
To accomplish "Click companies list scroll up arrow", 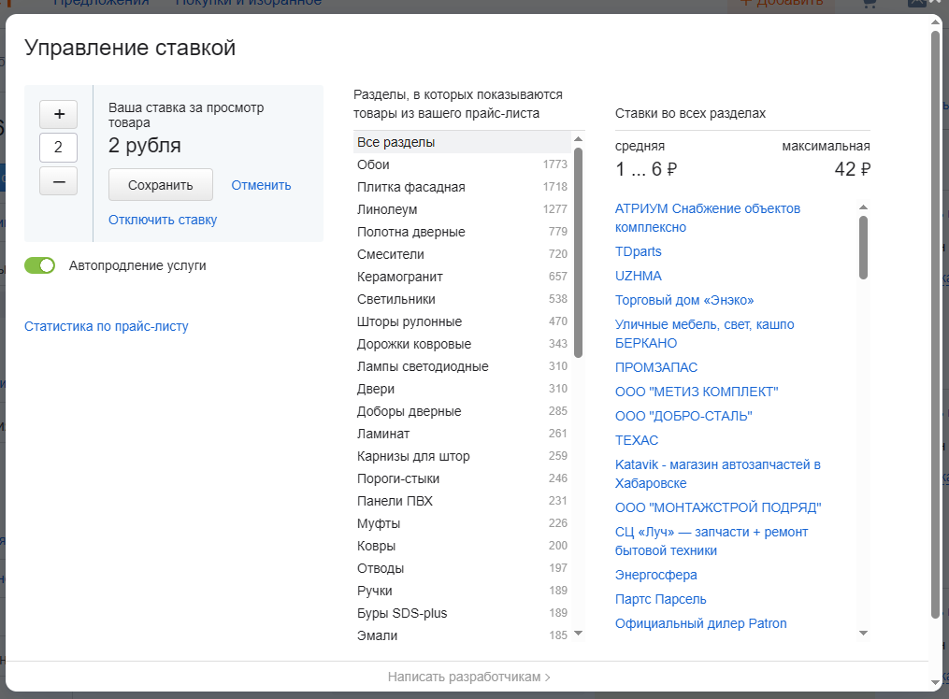I will (863, 207).
